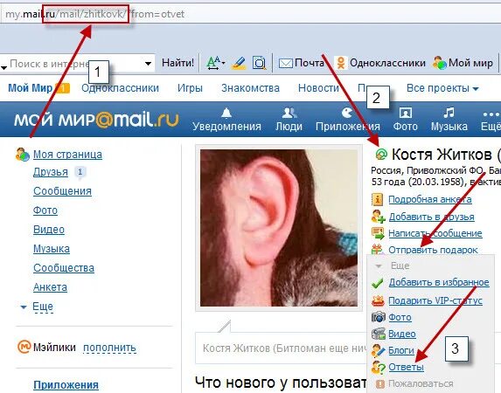Click the Написать сообщение link
The height and width of the screenshot is (393, 501).
pos(435,233)
